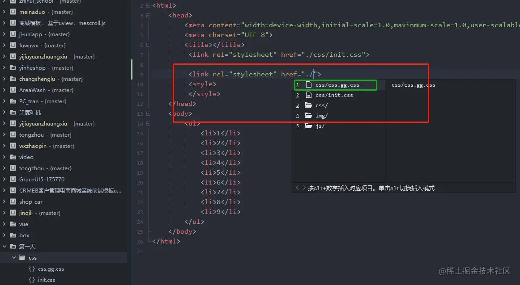Open init.css in the project tree
Image resolution: width=520 pixels, height=285 pixels.
[47, 280]
